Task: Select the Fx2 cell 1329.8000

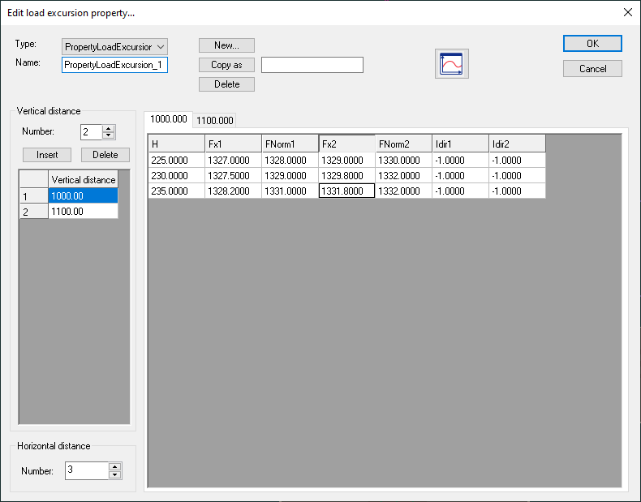Action: (x=346, y=176)
